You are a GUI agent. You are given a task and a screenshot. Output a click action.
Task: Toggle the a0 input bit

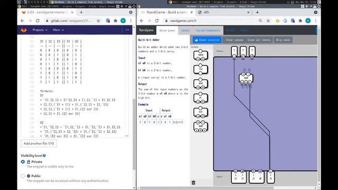click(x=242, y=178)
